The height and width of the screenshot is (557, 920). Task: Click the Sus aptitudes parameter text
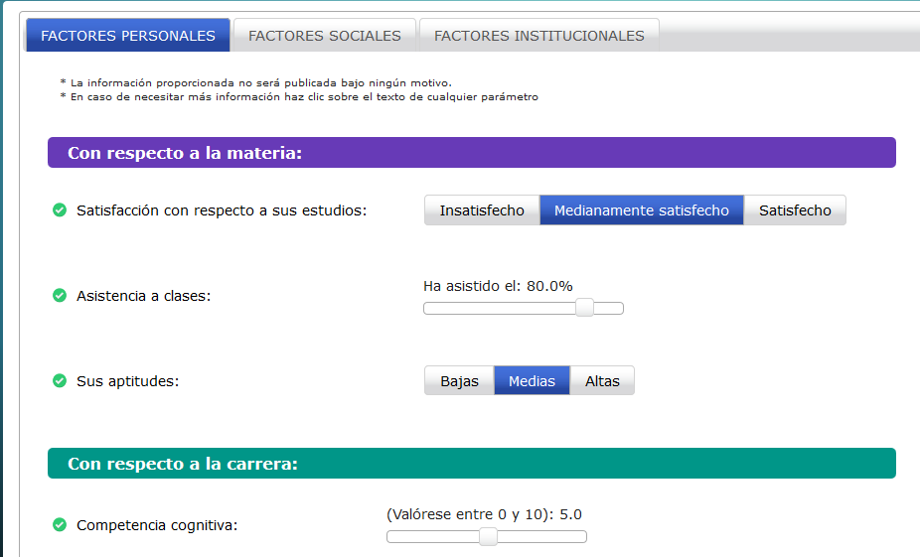point(127,381)
